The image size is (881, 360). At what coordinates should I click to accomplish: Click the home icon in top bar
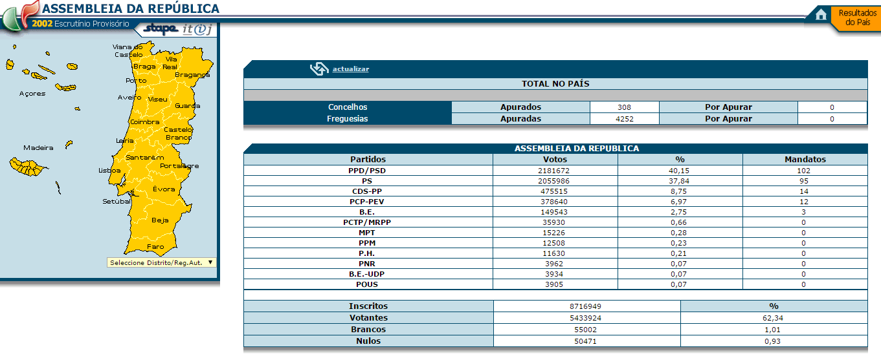coord(821,14)
